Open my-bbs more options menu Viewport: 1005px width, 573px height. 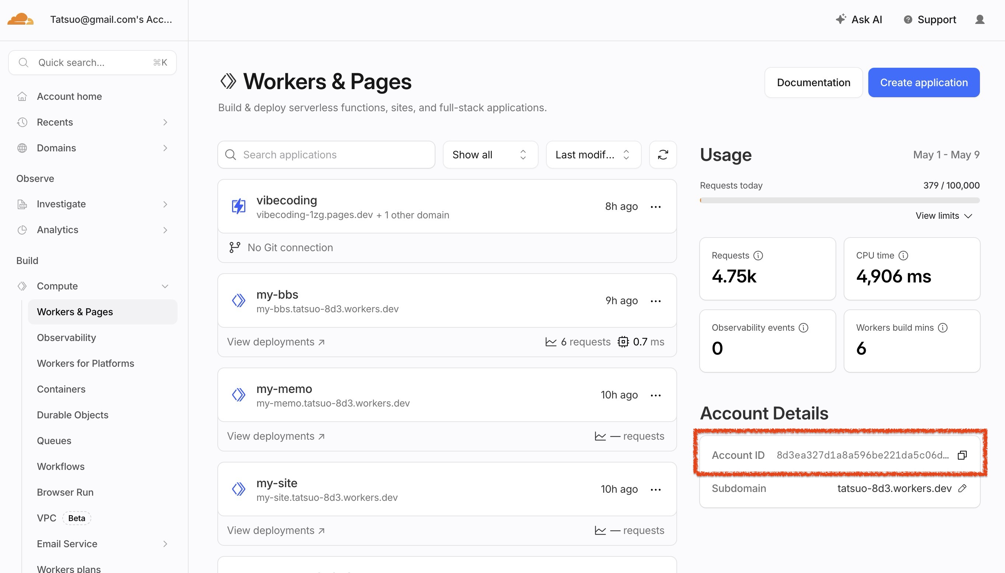pos(655,301)
